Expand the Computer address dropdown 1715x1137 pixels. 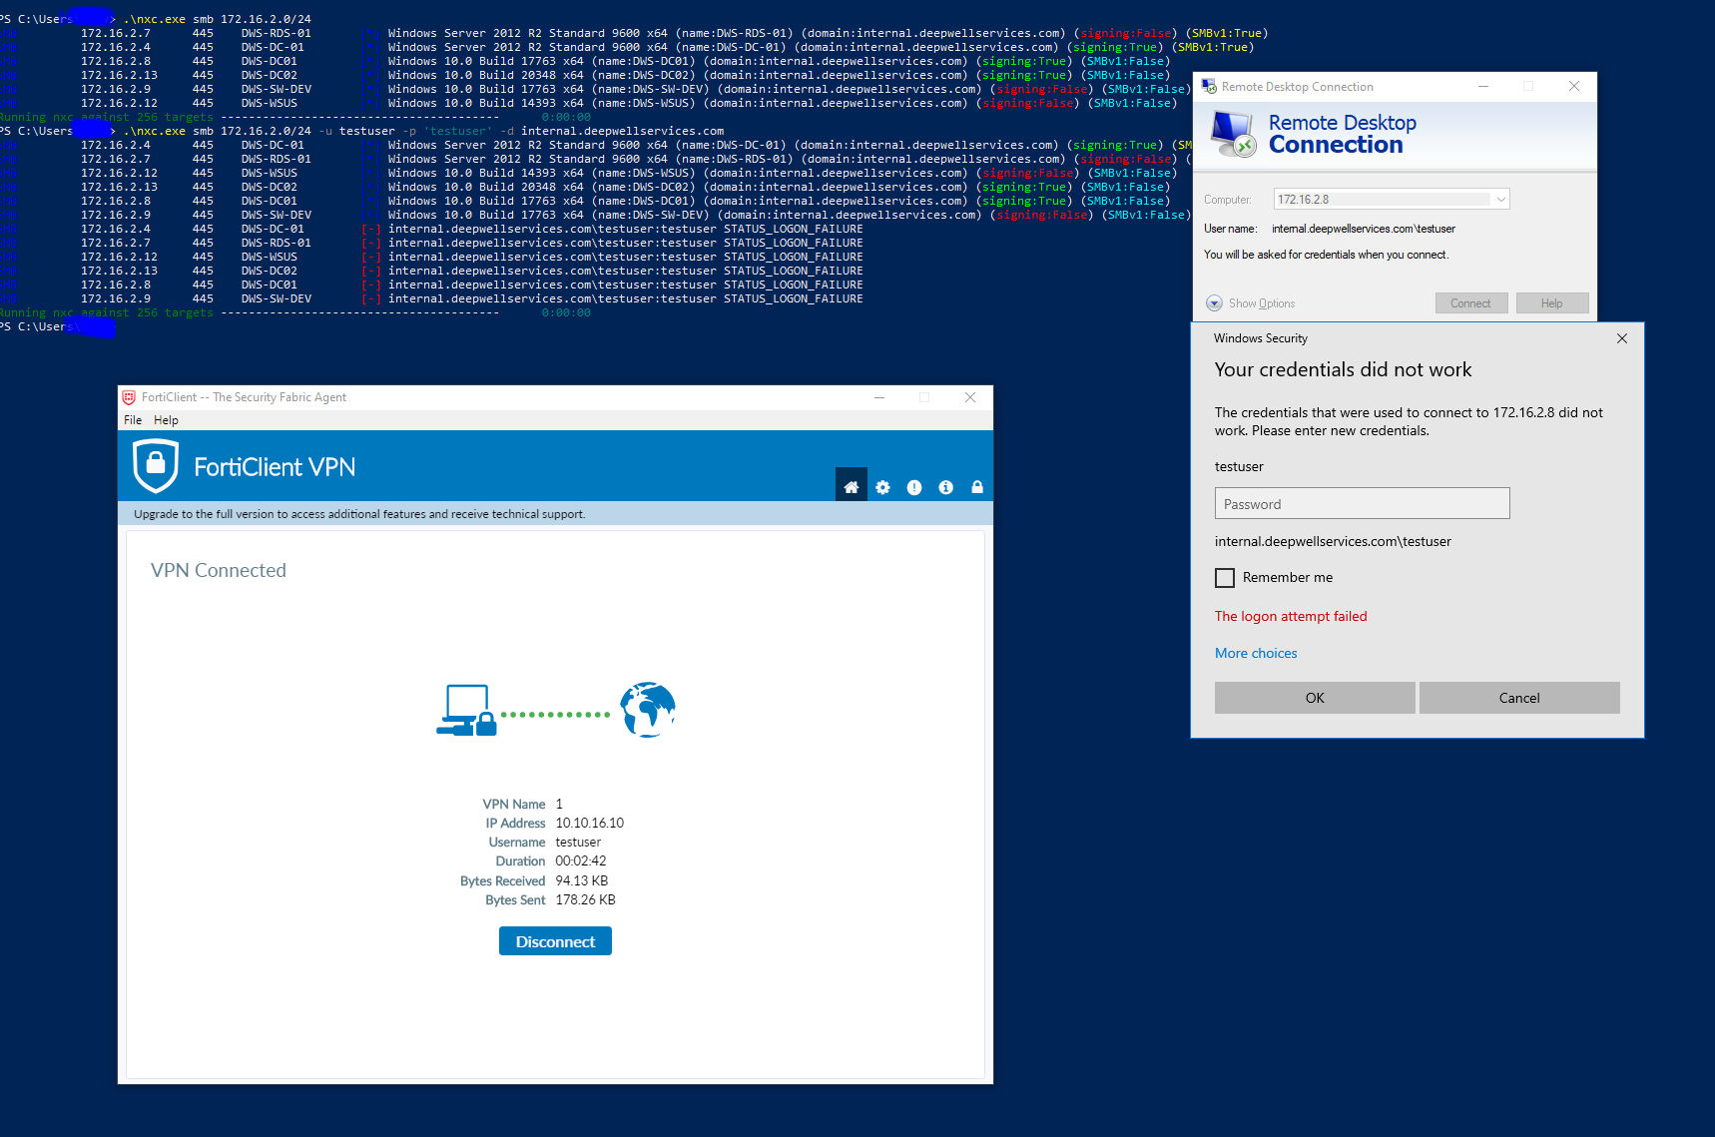tap(1500, 200)
